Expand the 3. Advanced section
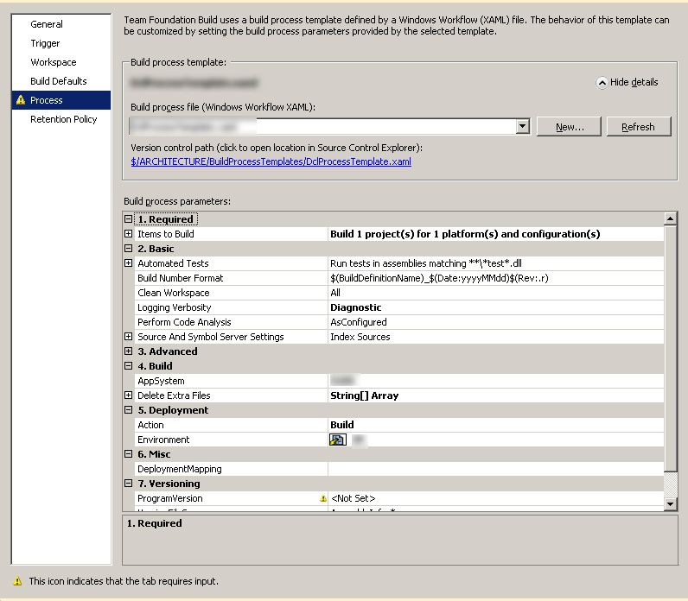Viewport: 688px width, 601px height. click(129, 351)
